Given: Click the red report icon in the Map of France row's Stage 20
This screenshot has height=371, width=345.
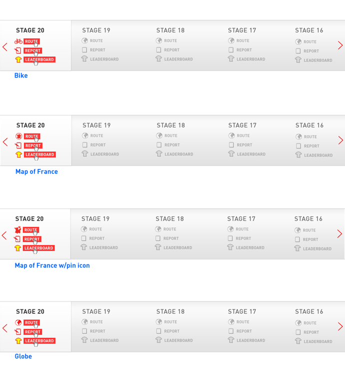Looking at the screenshot, I should click(x=18, y=145).
